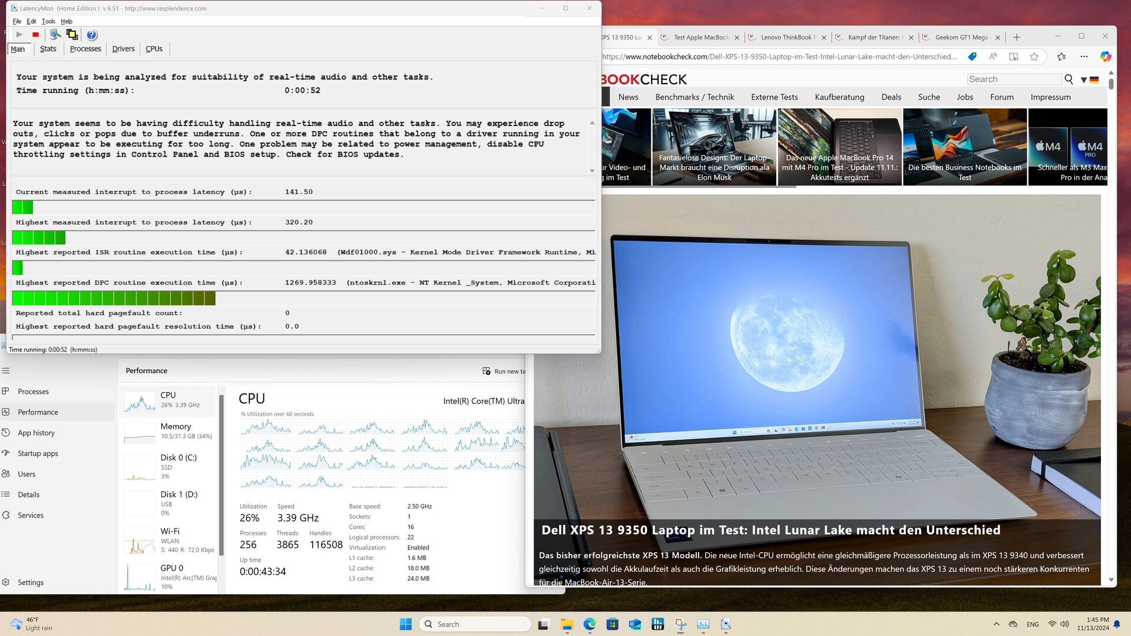Viewport: 1131px width, 636px height.
Task: Select Memory graph in Performance list
Action: [168, 432]
